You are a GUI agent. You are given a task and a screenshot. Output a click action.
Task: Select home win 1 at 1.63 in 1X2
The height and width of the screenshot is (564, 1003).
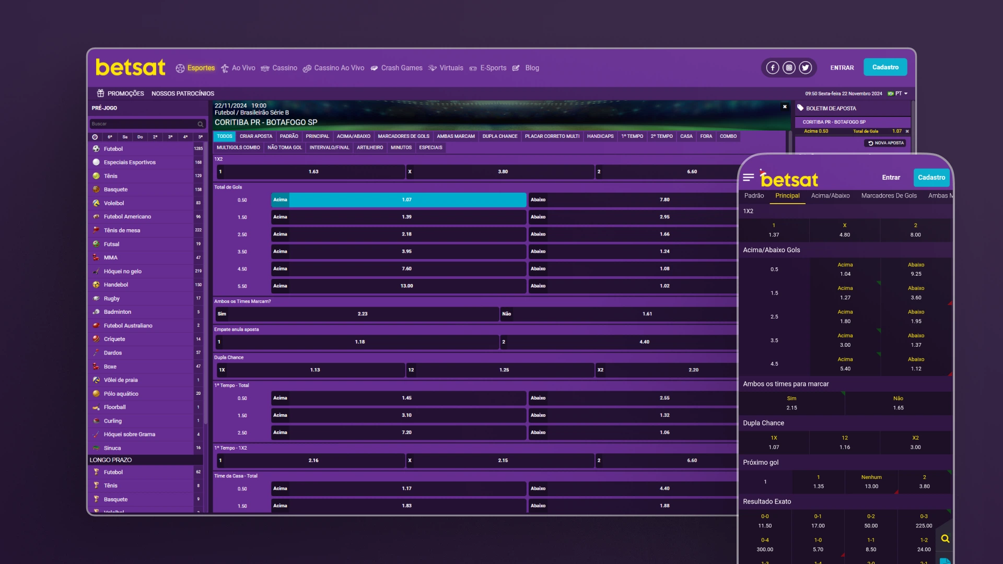(310, 171)
